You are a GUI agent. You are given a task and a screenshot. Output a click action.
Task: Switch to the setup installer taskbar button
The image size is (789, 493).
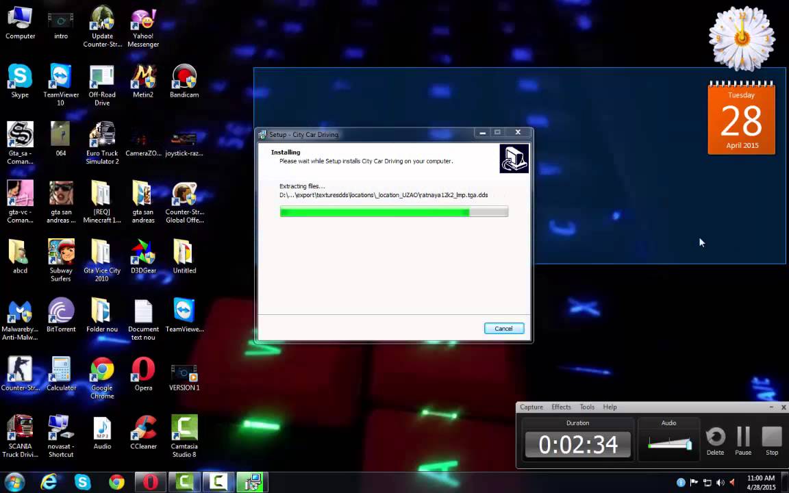click(252, 483)
